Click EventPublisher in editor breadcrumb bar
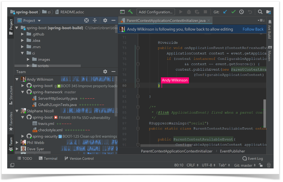This screenshot has width=283, height=182. click(x=232, y=151)
